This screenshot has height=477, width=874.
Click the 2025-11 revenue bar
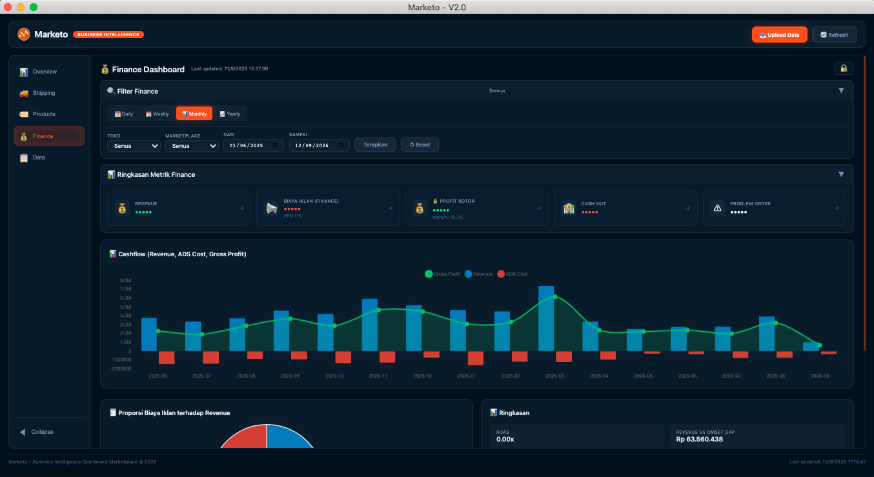coord(370,325)
